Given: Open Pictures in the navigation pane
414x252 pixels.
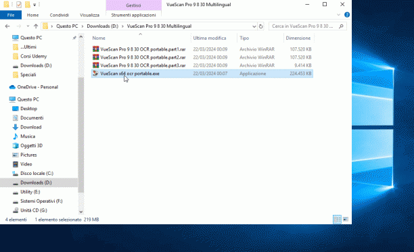Looking at the screenshot, I should [28, 155].
